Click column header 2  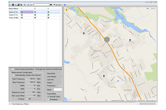(x=35, y=9)
